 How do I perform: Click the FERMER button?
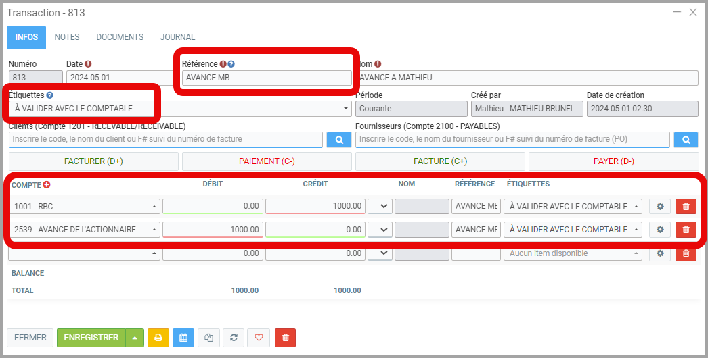tap(30, 338)
